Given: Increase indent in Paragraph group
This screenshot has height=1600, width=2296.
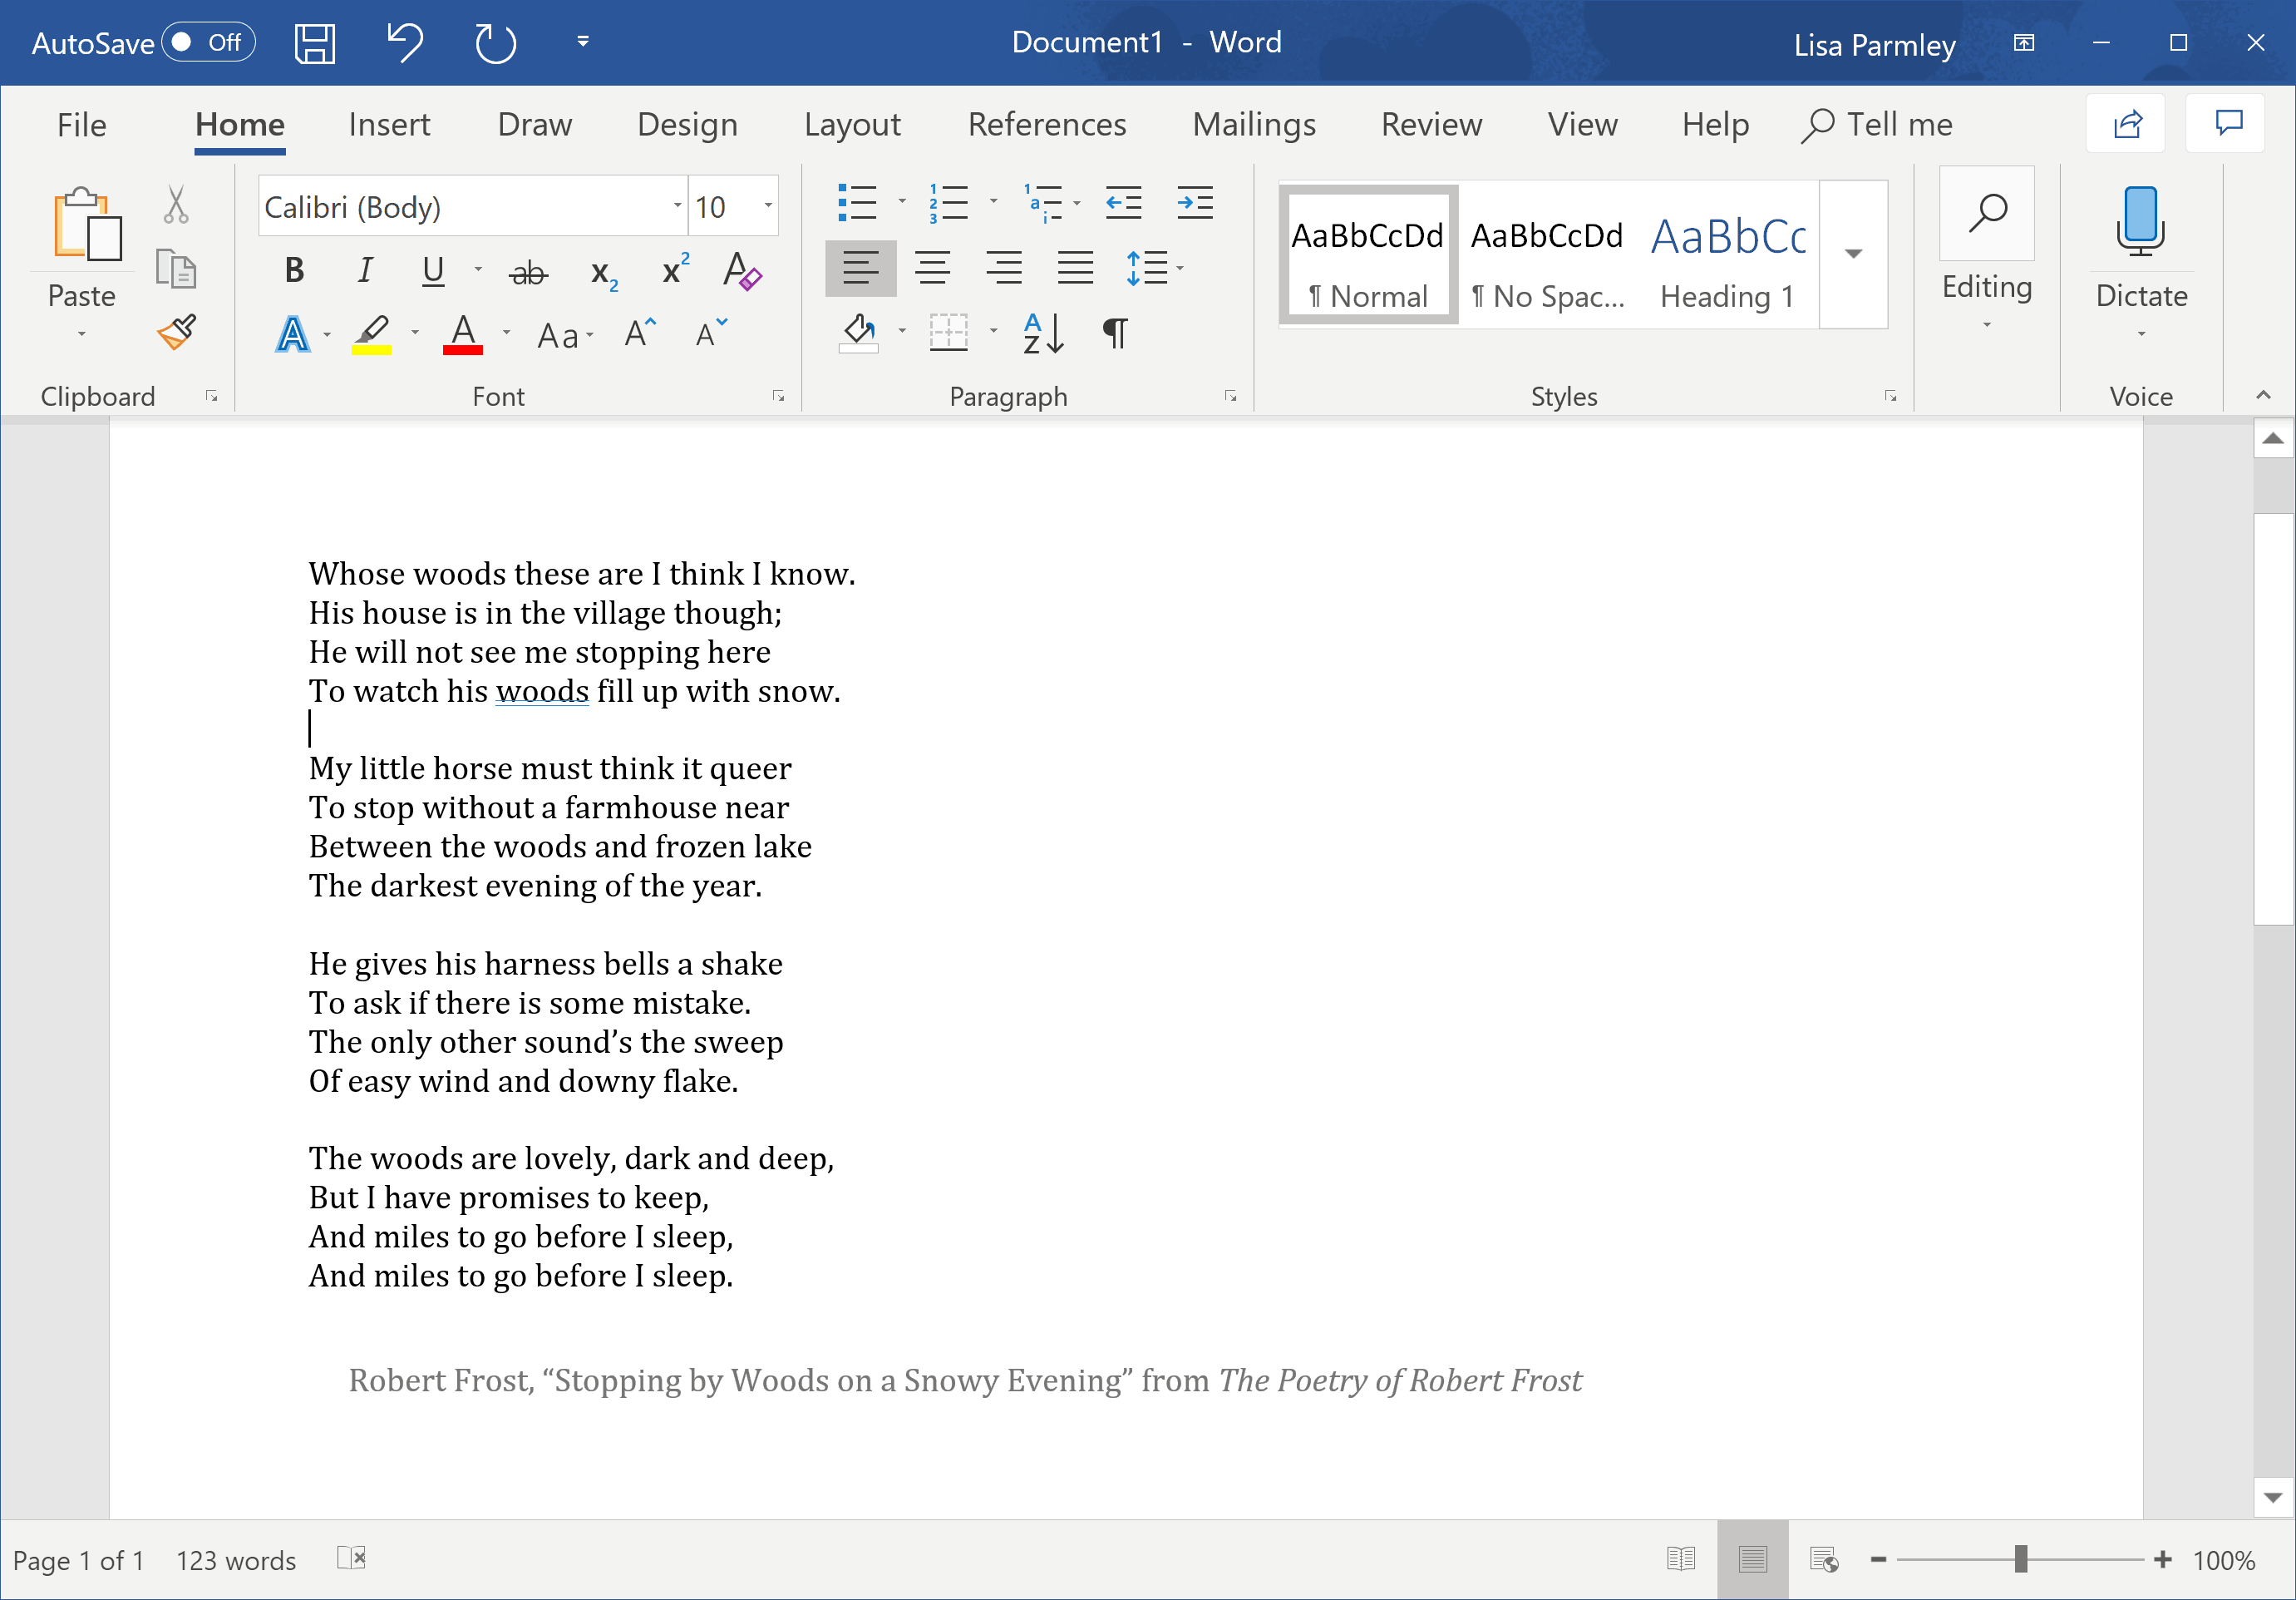Looking at the screenshot, I should (1195, 203).
